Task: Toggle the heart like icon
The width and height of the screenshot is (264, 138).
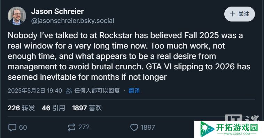Action: [x=134, y=128]
